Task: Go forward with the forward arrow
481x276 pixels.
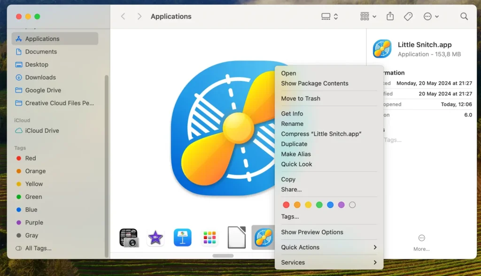Action: point(139,16)
